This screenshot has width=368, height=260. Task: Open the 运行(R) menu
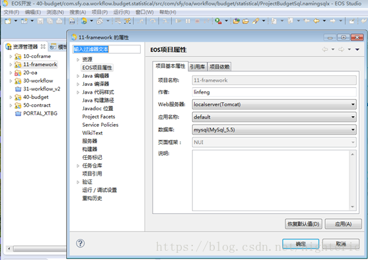(x=122, y=12)
